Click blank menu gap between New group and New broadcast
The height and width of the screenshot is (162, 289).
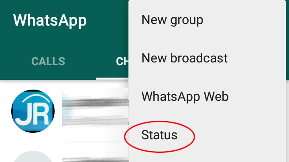[207, 39]
